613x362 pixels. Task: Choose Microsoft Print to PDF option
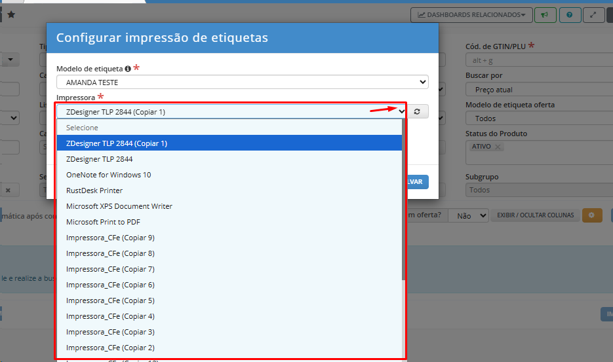(103, 222)
